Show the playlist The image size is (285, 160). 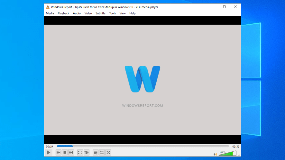point(96,152)
